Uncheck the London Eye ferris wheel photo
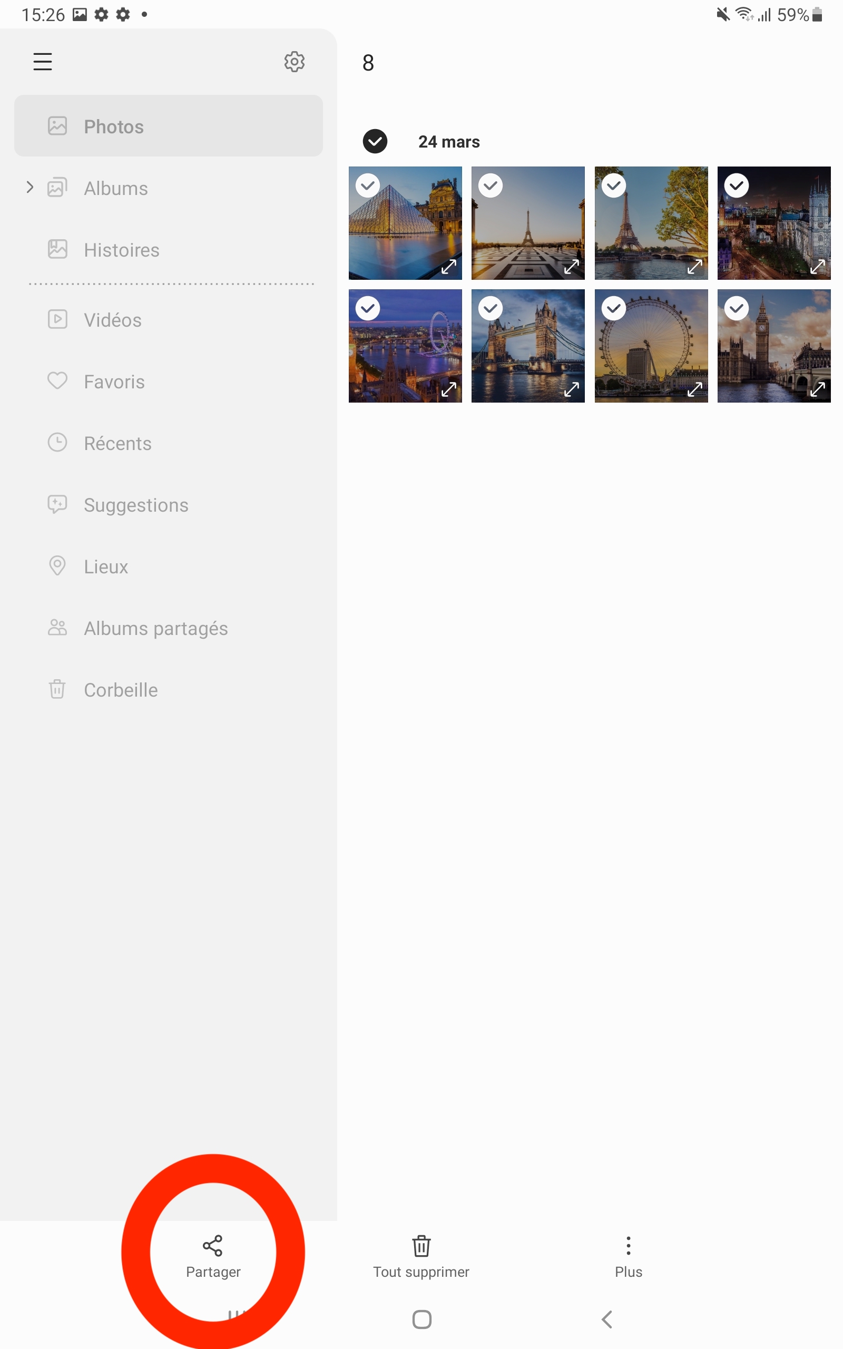Screen dimensions: 843x1349 click(614, 308)
